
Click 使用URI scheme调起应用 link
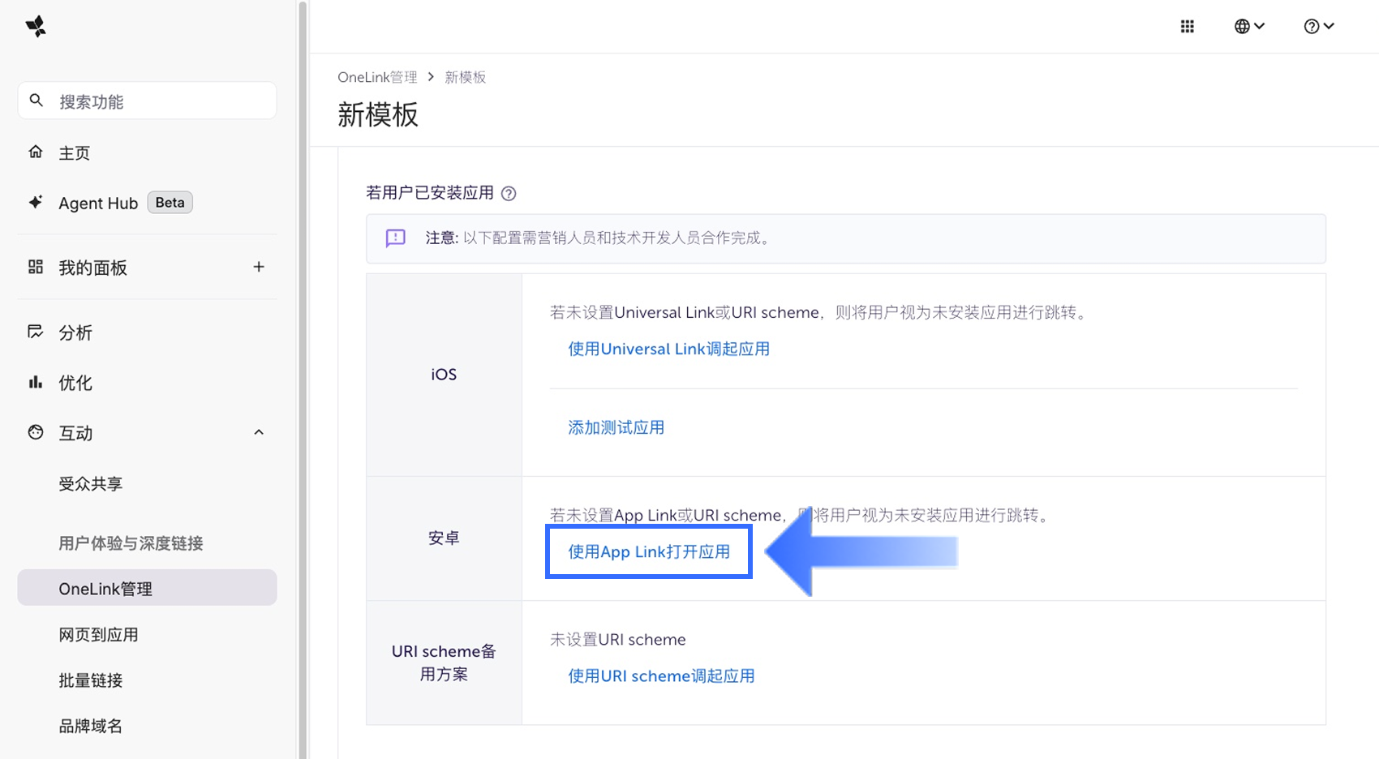point(661,676)
